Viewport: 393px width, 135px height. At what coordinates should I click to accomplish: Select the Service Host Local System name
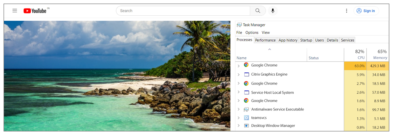(x=272, y=93)
